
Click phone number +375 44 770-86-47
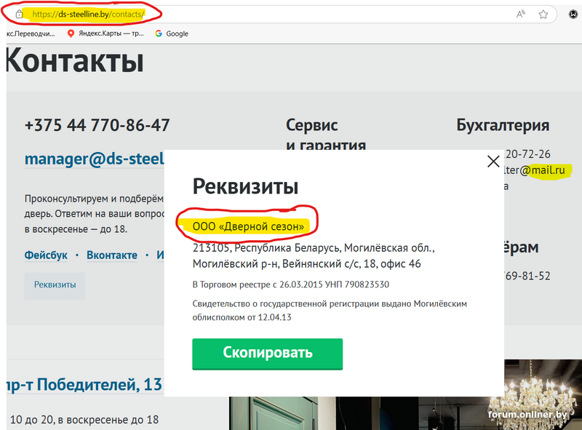pyautogui.click(x=97, y=125)
